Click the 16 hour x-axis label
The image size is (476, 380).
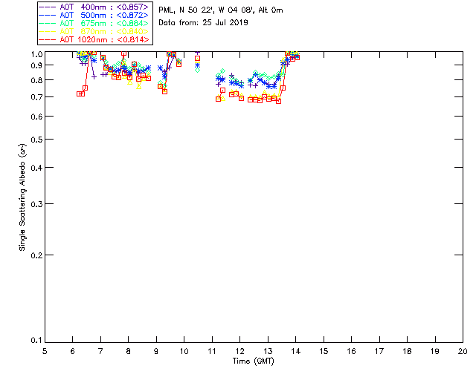[x=352, y=351]
